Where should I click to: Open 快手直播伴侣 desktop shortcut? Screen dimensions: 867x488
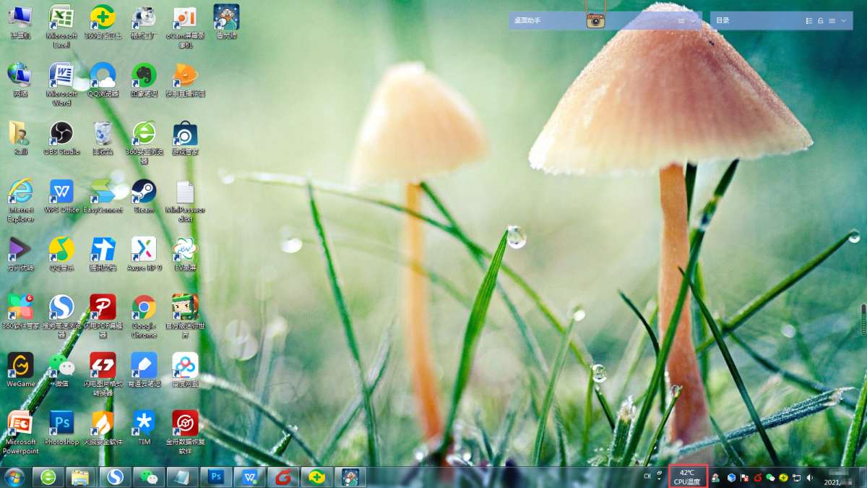(x=185, y=80)
